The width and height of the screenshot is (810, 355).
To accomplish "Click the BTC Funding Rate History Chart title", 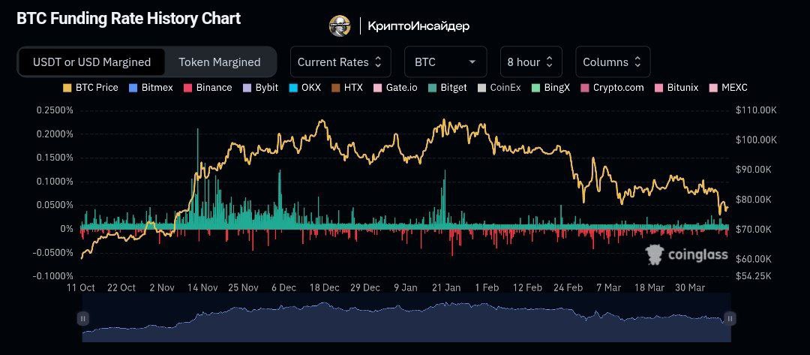I will coord(129,19).
